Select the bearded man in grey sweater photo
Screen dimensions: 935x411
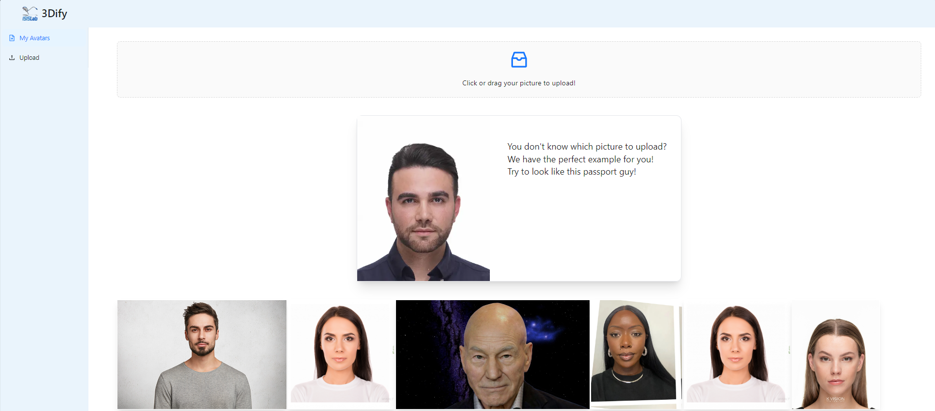click(x=202, y=355)
